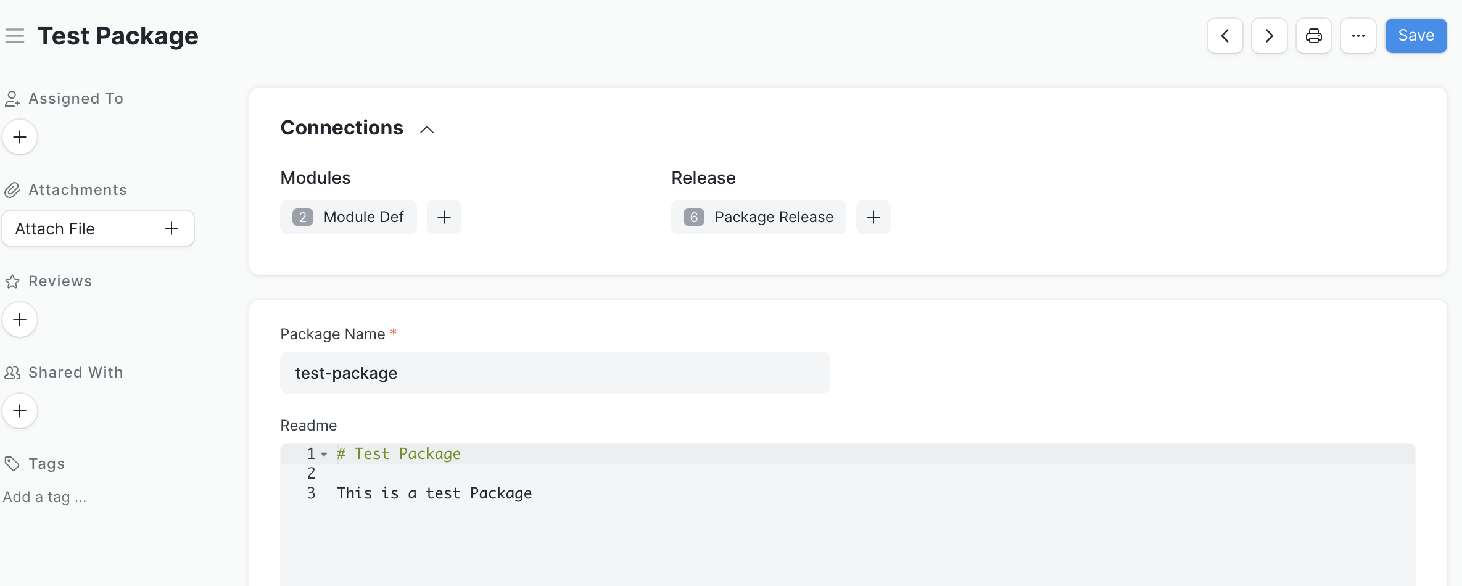1462x586 pixels.
Task: Fold the Readme heading on line 1
Action: 324,455
